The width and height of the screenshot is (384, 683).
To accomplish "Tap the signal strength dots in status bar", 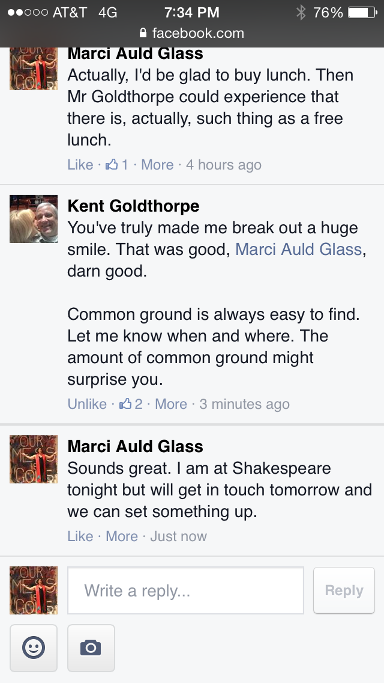I will (27, 12).
